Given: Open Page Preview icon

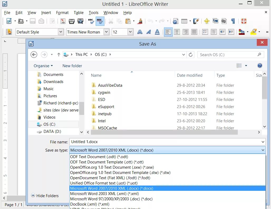Looking at the screenshot, I should 80,21.
